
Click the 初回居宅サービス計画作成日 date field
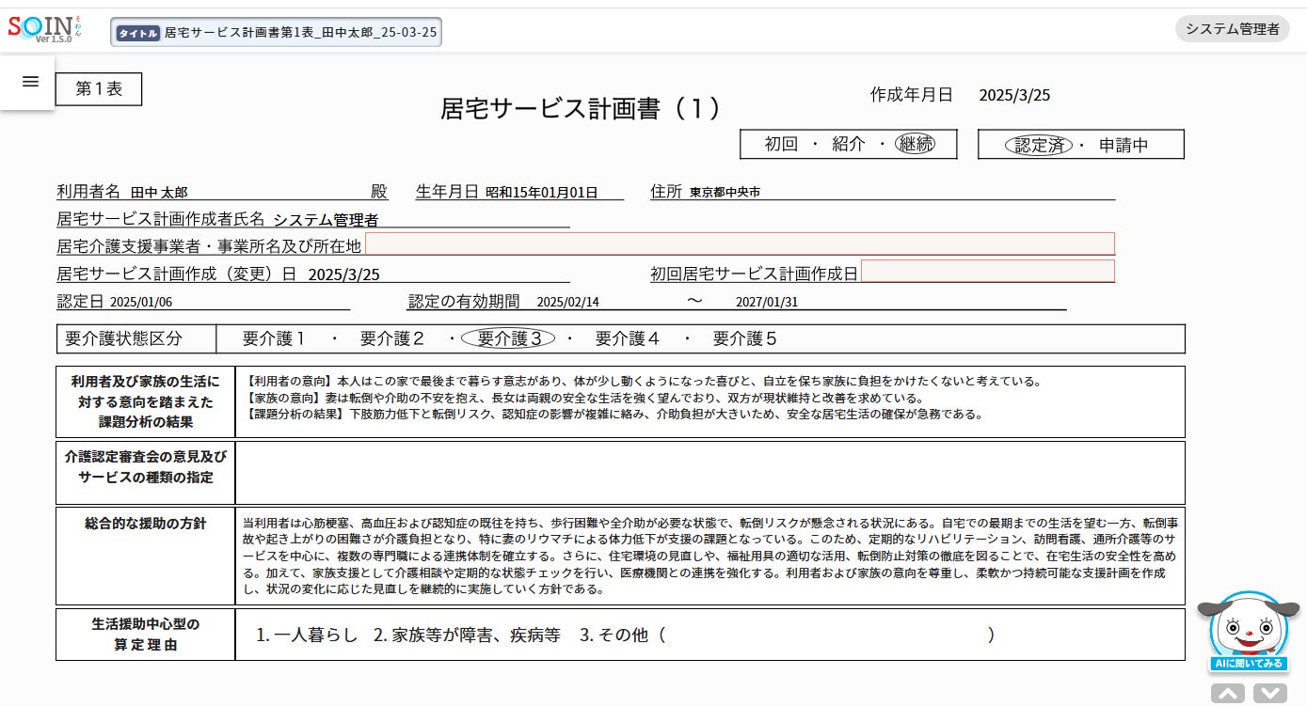[x=988, y=272]
